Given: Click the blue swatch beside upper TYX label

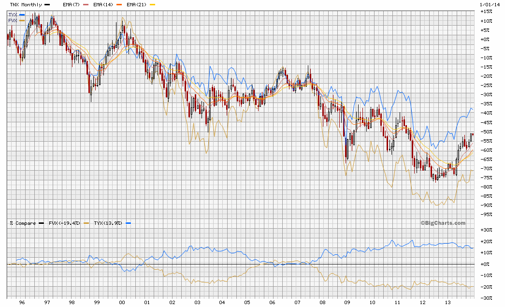Looking at the screenshot, I should point(22,15).
